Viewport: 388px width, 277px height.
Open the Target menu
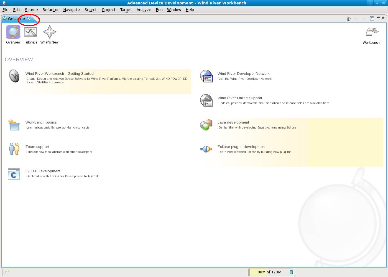tap(126, 10)
